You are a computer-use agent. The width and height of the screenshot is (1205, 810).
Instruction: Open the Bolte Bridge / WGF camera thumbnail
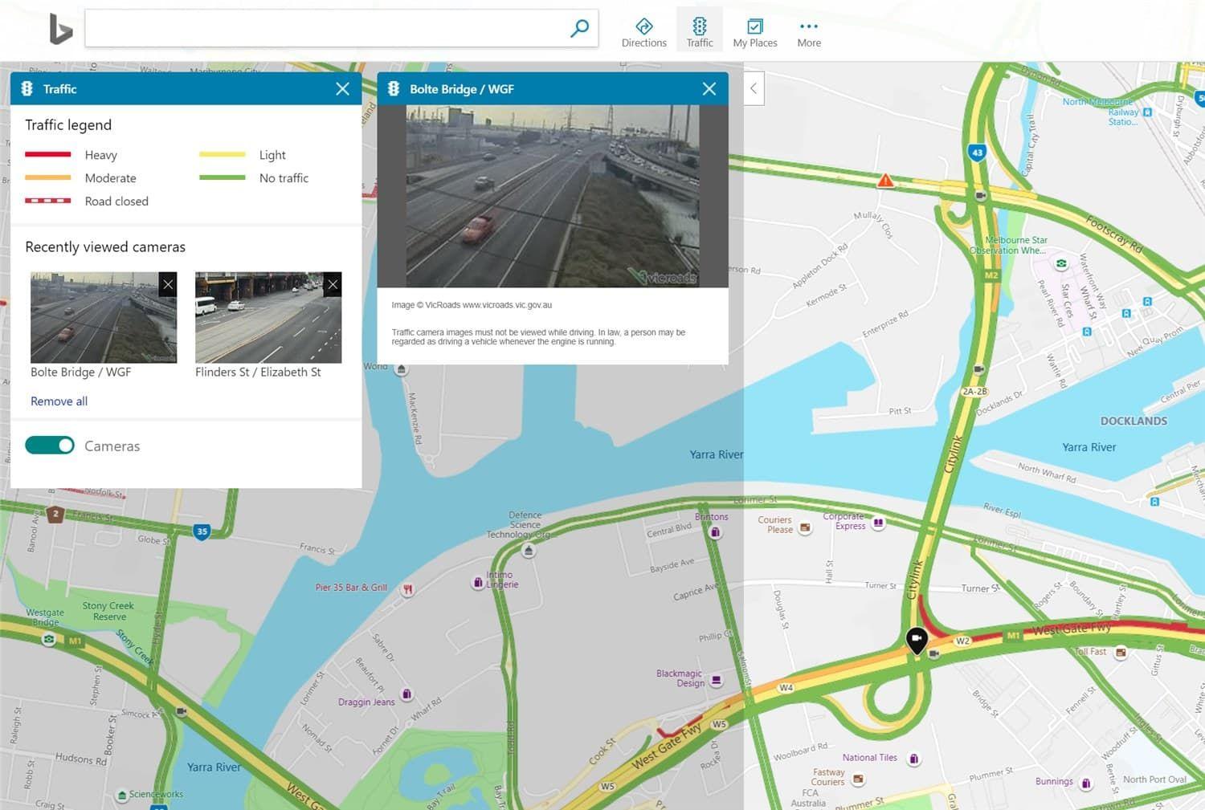(x=103, y=318)
